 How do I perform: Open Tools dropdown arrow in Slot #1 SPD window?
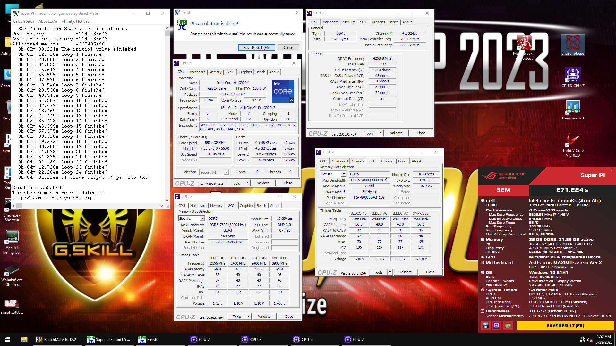248,317
